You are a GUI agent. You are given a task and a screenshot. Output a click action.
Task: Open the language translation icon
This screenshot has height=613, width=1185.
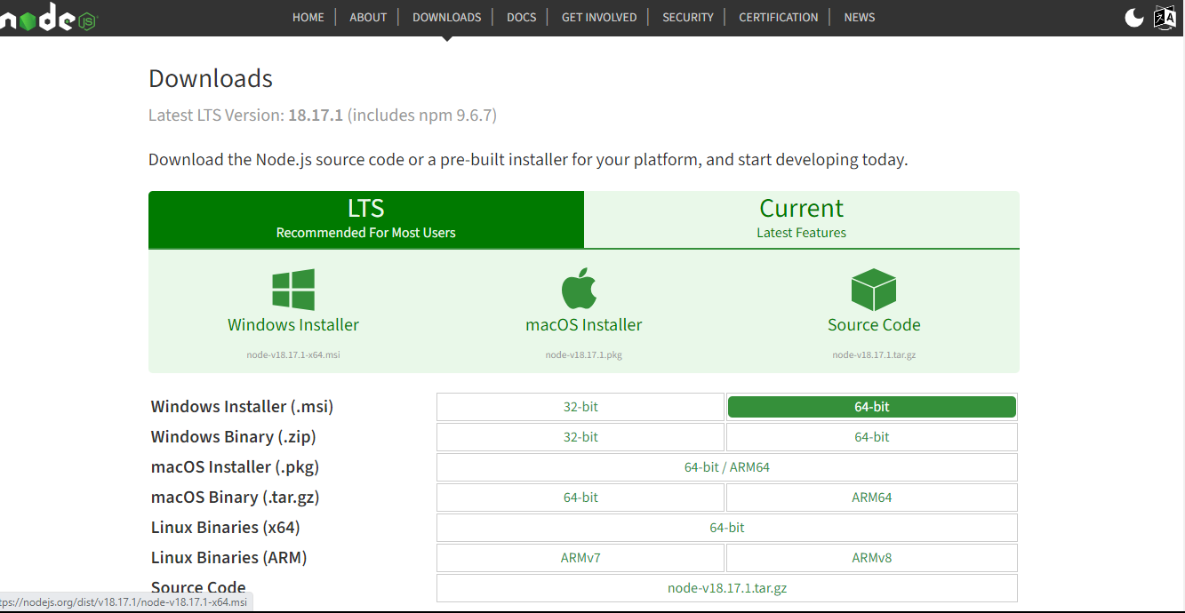[1165, 18]
